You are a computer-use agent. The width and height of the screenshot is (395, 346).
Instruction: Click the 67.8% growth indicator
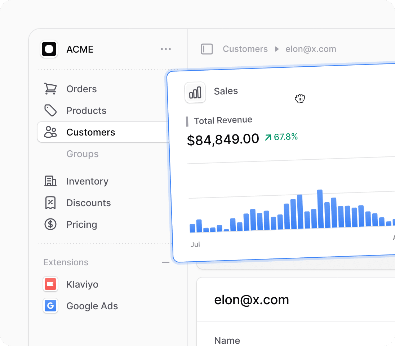click(x=281, y=137)
